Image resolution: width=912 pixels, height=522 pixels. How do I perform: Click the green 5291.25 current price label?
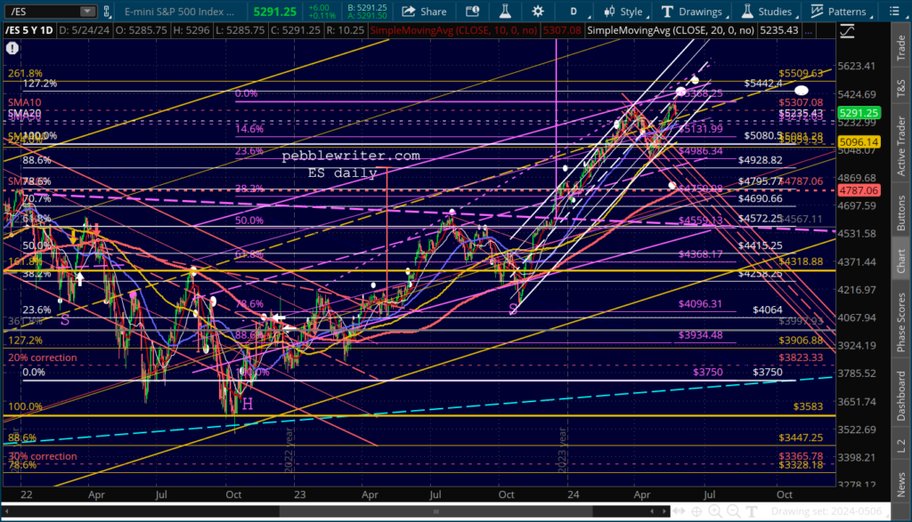[x=859, y=113]
